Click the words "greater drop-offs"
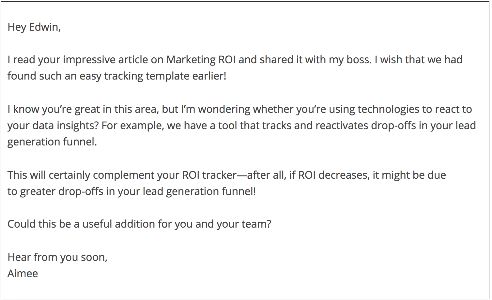Screen dimensions: 492x300 click(x=62, y=191)
